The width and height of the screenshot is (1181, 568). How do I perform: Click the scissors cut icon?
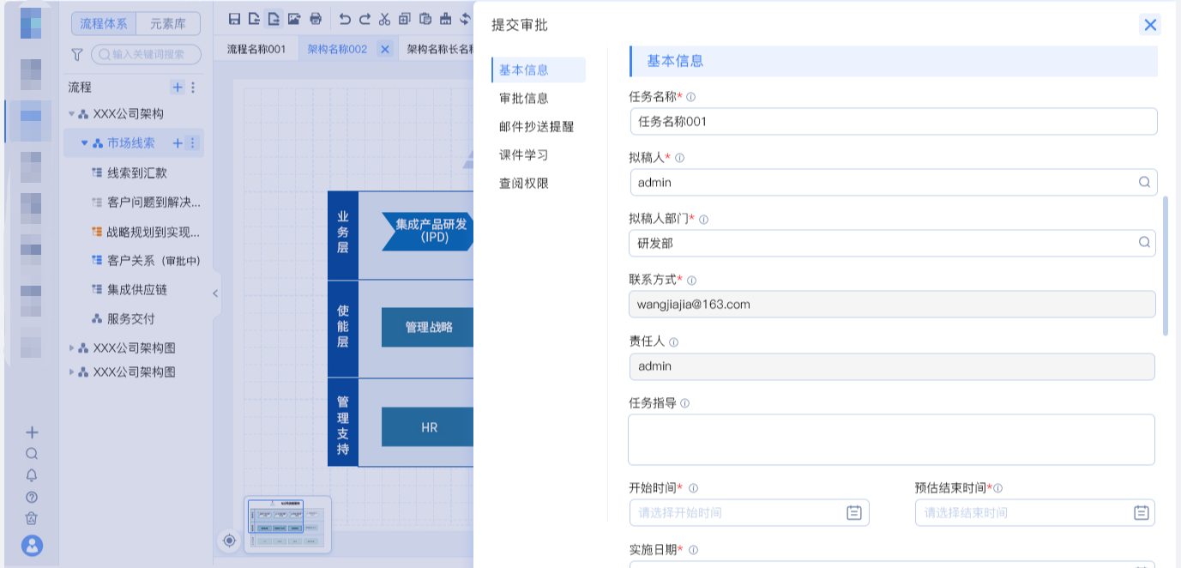pyautogui.click(x=384, y=19)
